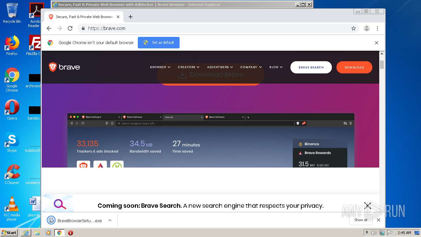This screenshot has height=237, width=421.
Task: Open Google Chrome desktop shortcut
Action: [x=12, y=80]
